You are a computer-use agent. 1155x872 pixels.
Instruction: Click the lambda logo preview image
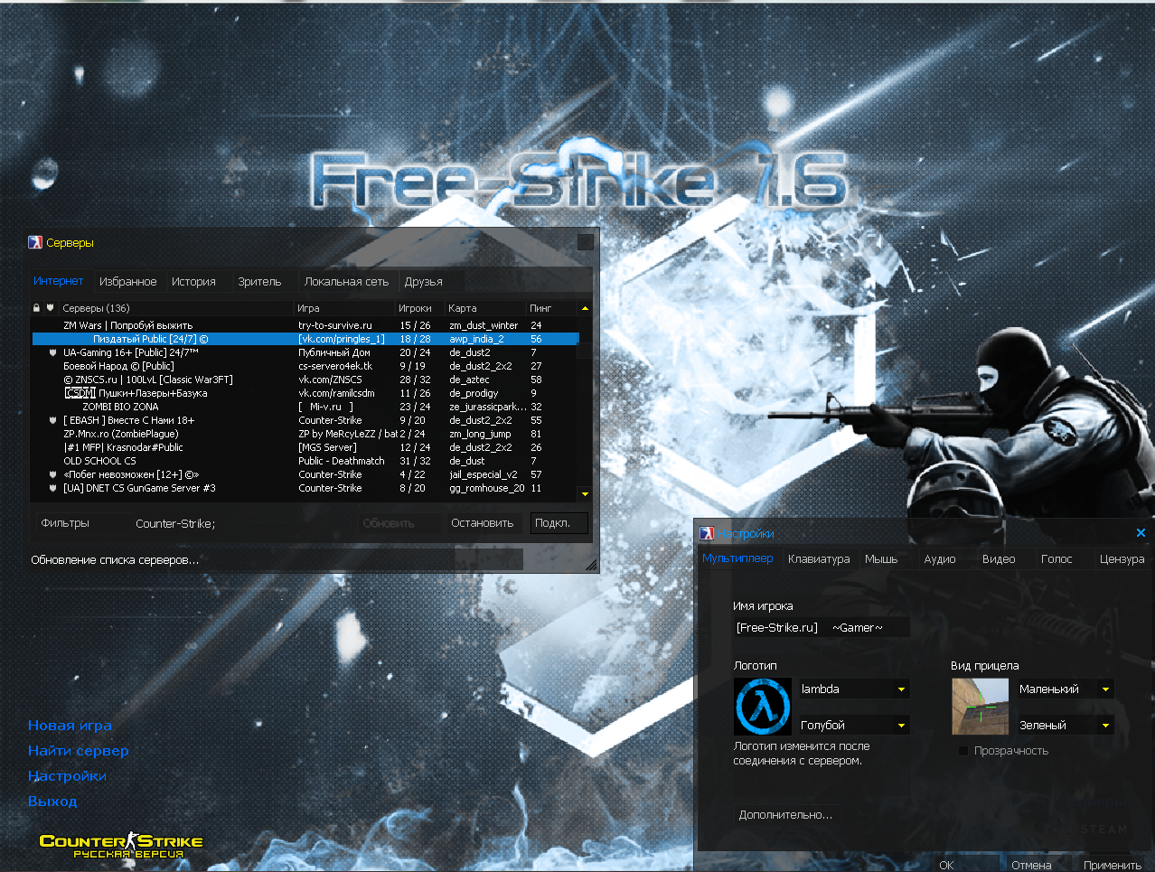point(763,707)
